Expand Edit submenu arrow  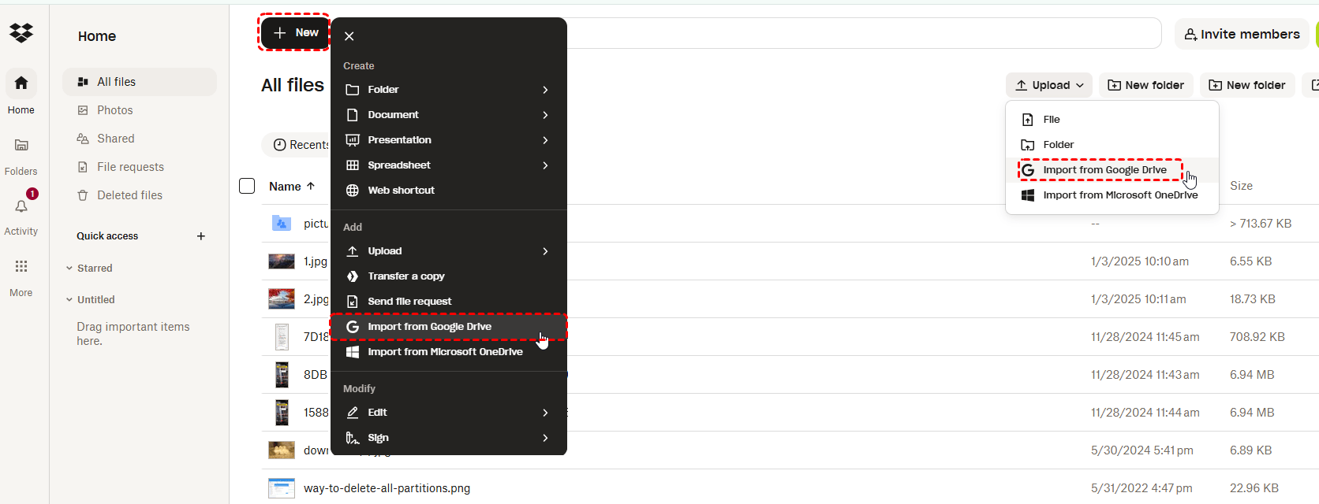(545, 413)
